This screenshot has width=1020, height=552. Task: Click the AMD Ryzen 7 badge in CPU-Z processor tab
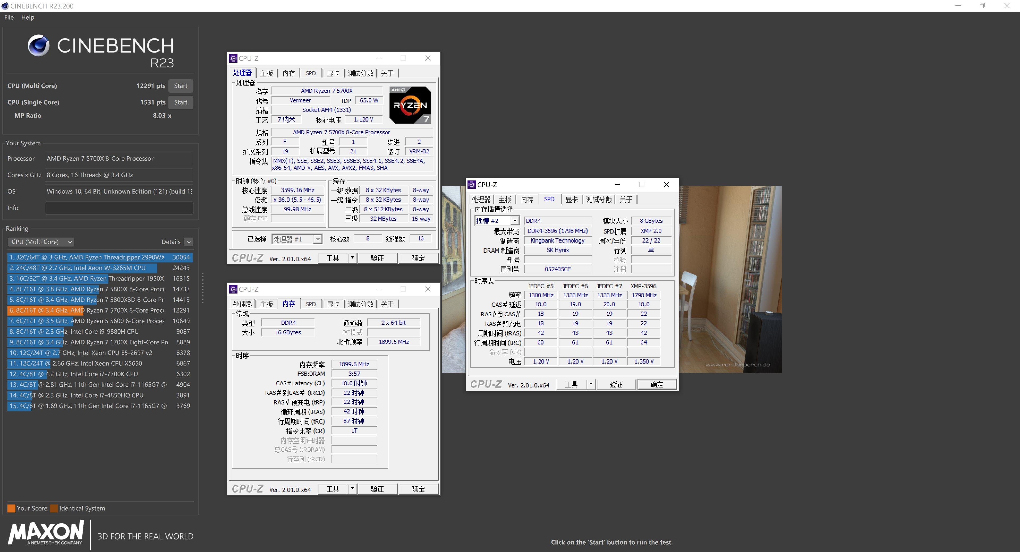click(410, 105)
